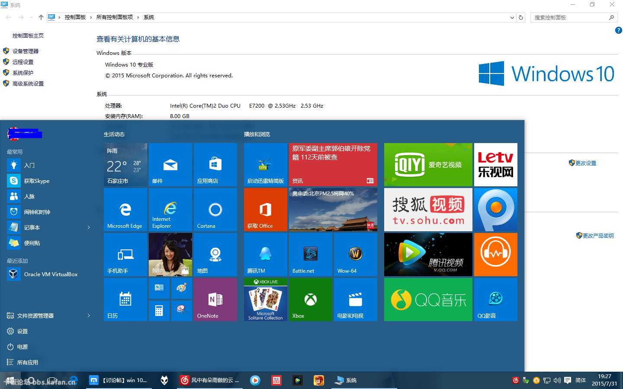Open the 邮件 mail tile
Screen dimensions: 623x389
(x=170, y=165)
